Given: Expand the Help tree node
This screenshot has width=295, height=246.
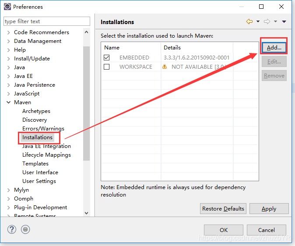Looking at the screenshot, I should point(8,50).
